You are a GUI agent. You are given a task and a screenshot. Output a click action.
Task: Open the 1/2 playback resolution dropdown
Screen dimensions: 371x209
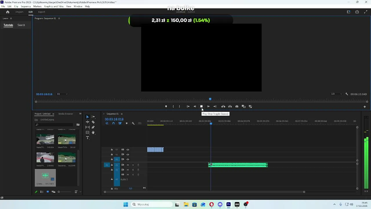[x=337, y=94]
